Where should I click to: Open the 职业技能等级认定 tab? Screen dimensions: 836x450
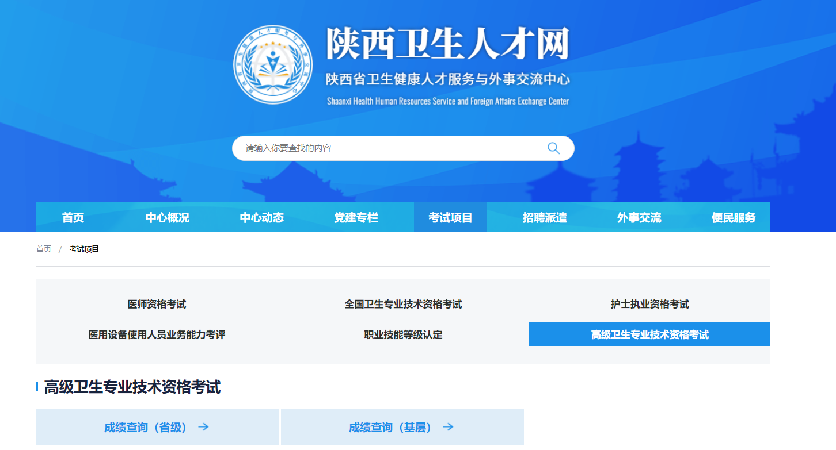(403, 334)
